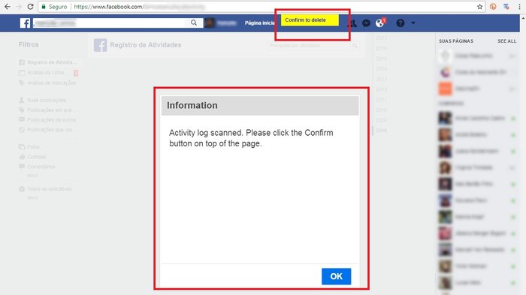Image resolution: width=526 pixels, height=295 pixels.
Task: Expand the account dropdown arrow in the top bar
Action: 413,23
